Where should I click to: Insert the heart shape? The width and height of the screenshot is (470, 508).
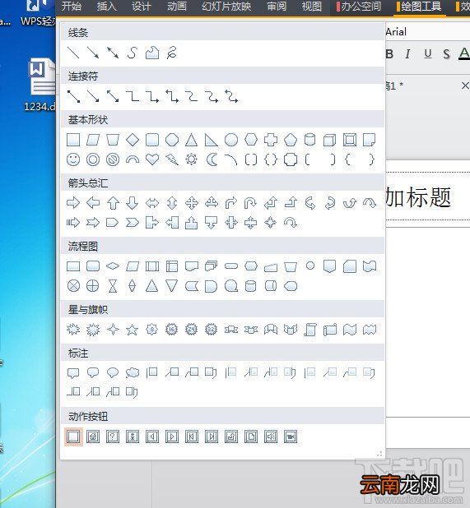(152, 159)
